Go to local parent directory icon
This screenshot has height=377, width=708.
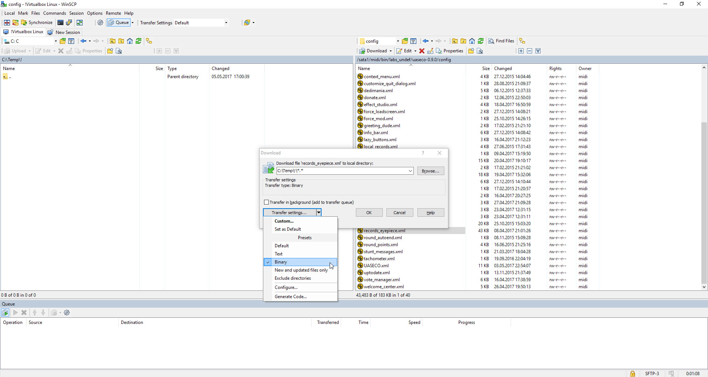pyautogui.click(x=112, y=41)
